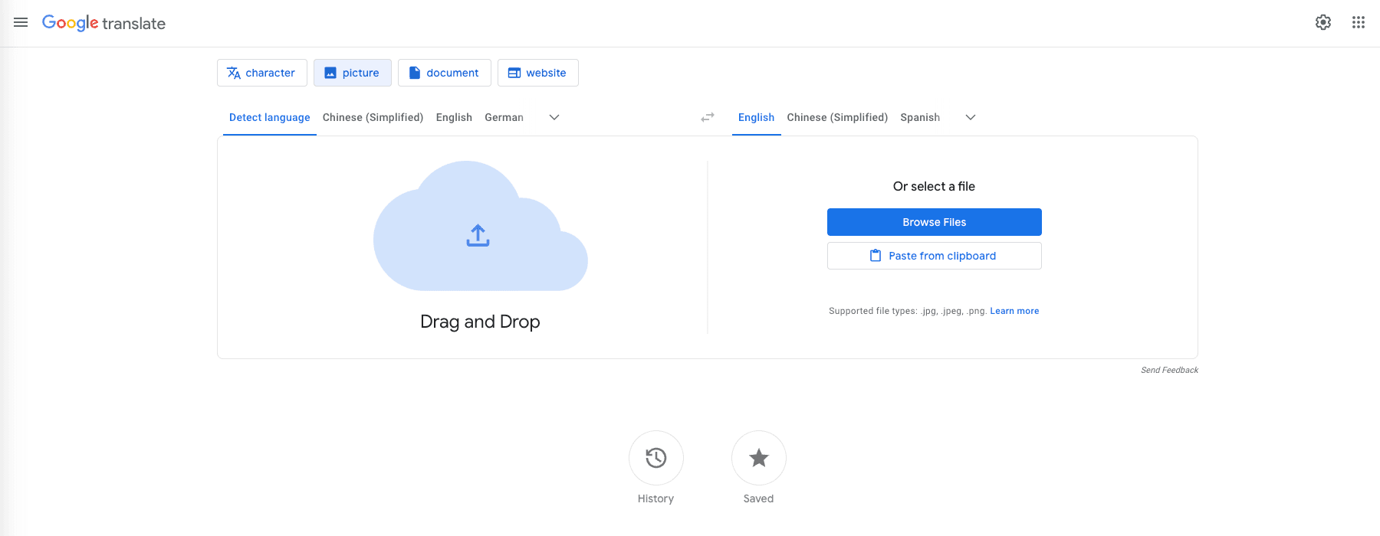Viewport: 1380px width, 536px height.
Task: Select Chinese (Simplified) as source language
Action: coord(373,117)
